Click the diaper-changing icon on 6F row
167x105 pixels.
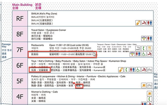coord(144,70)
